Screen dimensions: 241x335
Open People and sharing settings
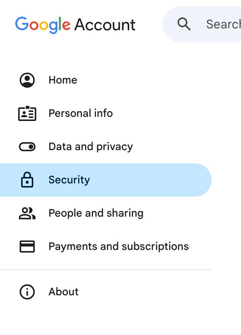[x=96, y=213]
